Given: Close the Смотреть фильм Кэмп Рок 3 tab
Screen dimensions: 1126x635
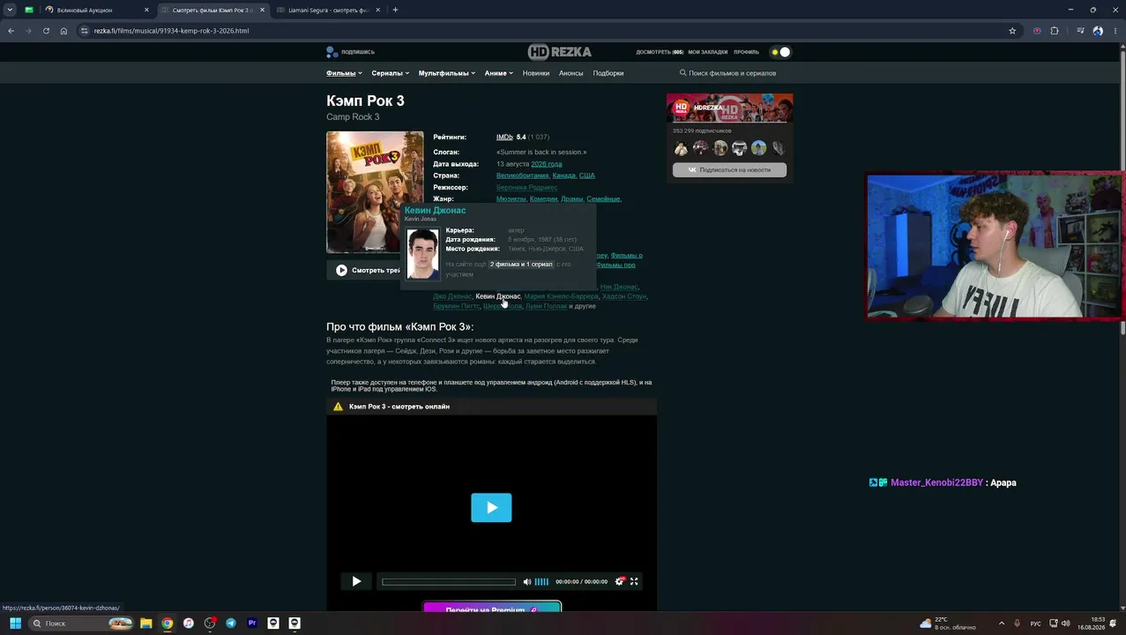Looking at the screenshot, I should click(x=262, y=10).
